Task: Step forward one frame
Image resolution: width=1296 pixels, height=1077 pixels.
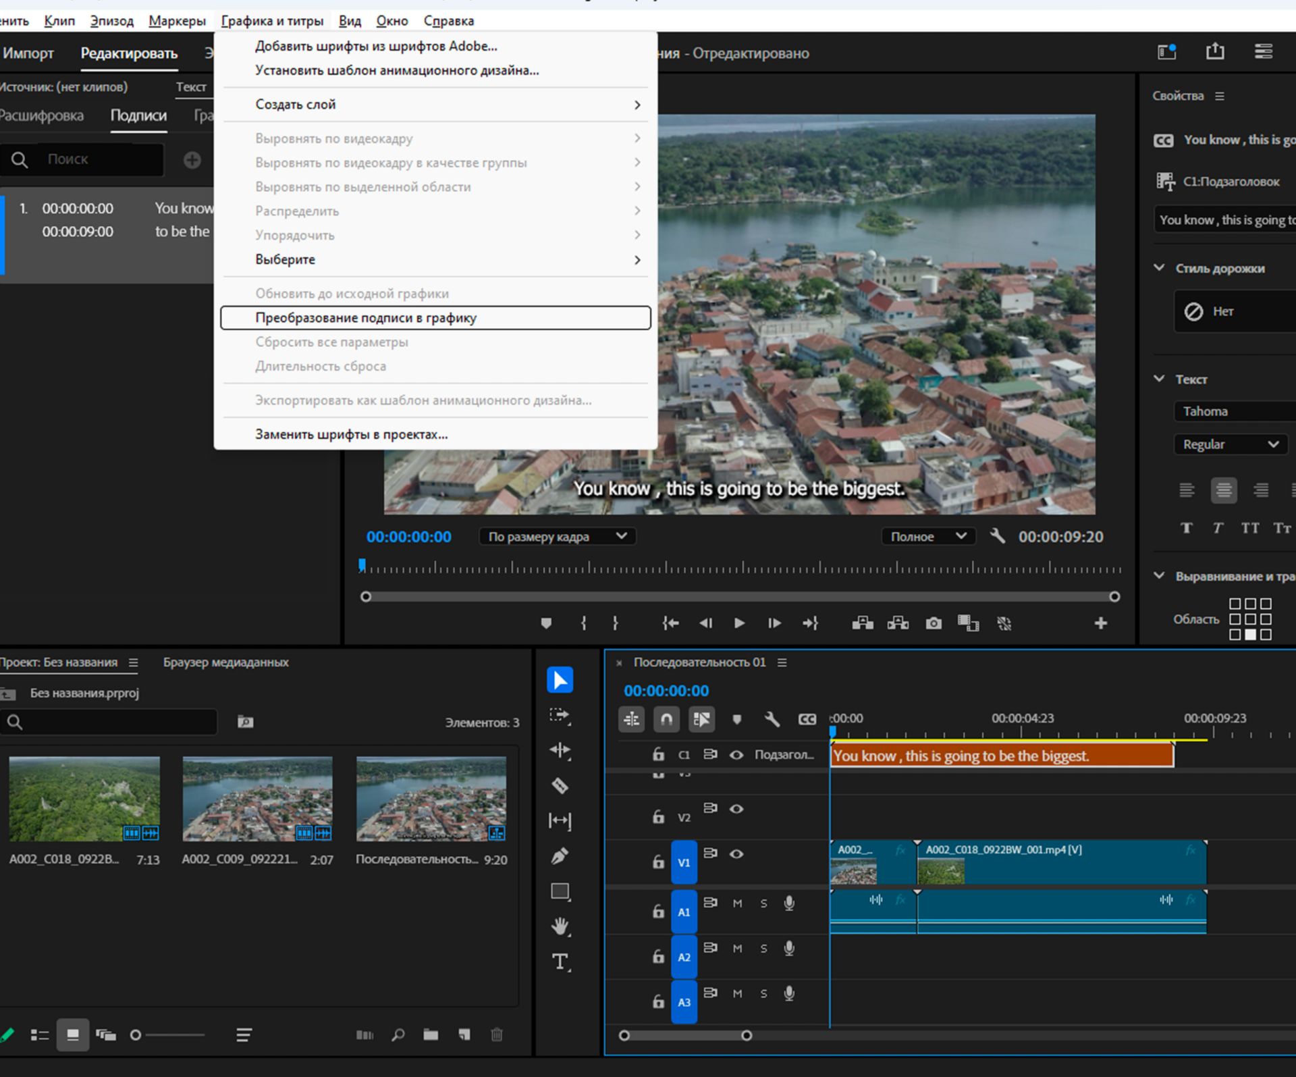Action: [774, 623]
